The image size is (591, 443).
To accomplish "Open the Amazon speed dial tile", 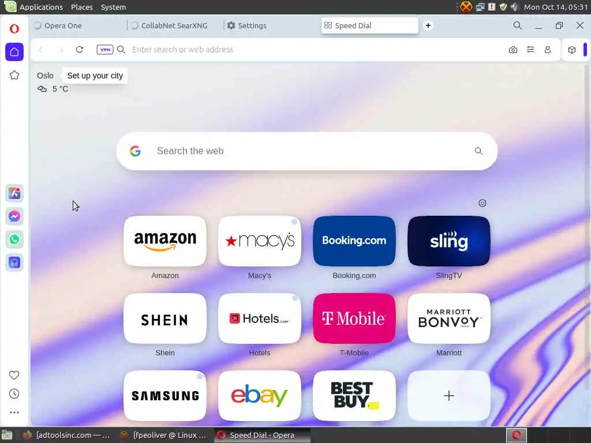I will pyautogui.click(x=165, y=241).
